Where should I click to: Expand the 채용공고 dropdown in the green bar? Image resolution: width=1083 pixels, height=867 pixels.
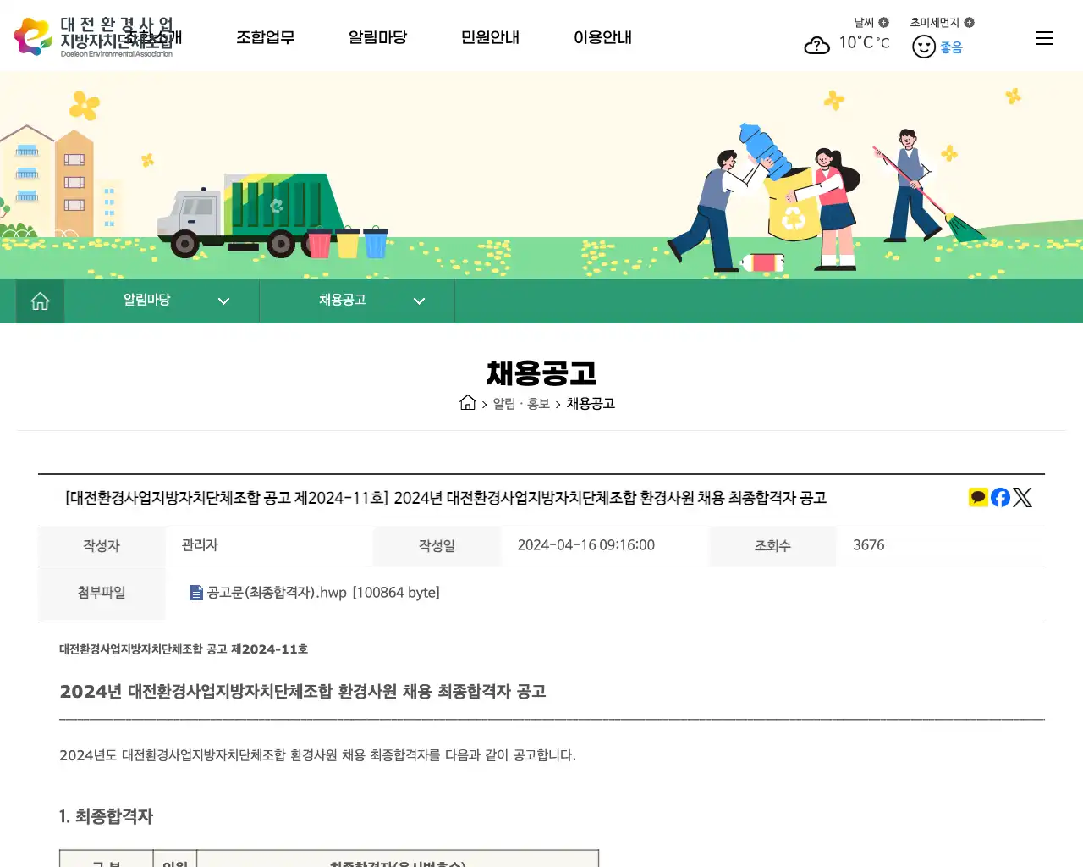coord(419,301)
